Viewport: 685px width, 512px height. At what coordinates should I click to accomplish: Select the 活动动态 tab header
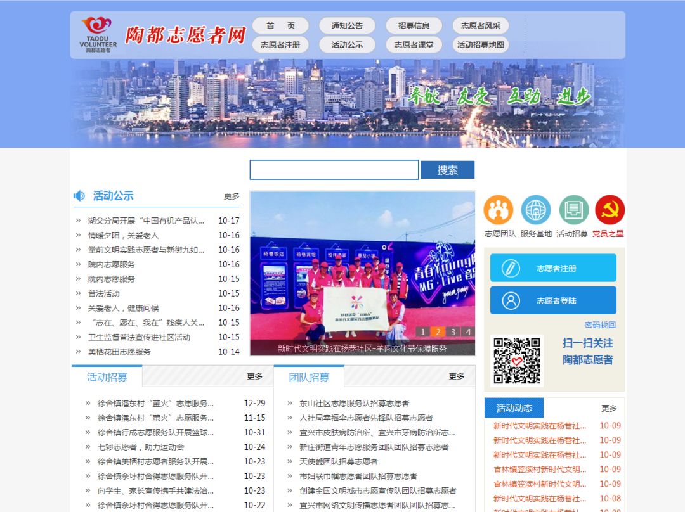pyautogui.click(x=514, y=407)
